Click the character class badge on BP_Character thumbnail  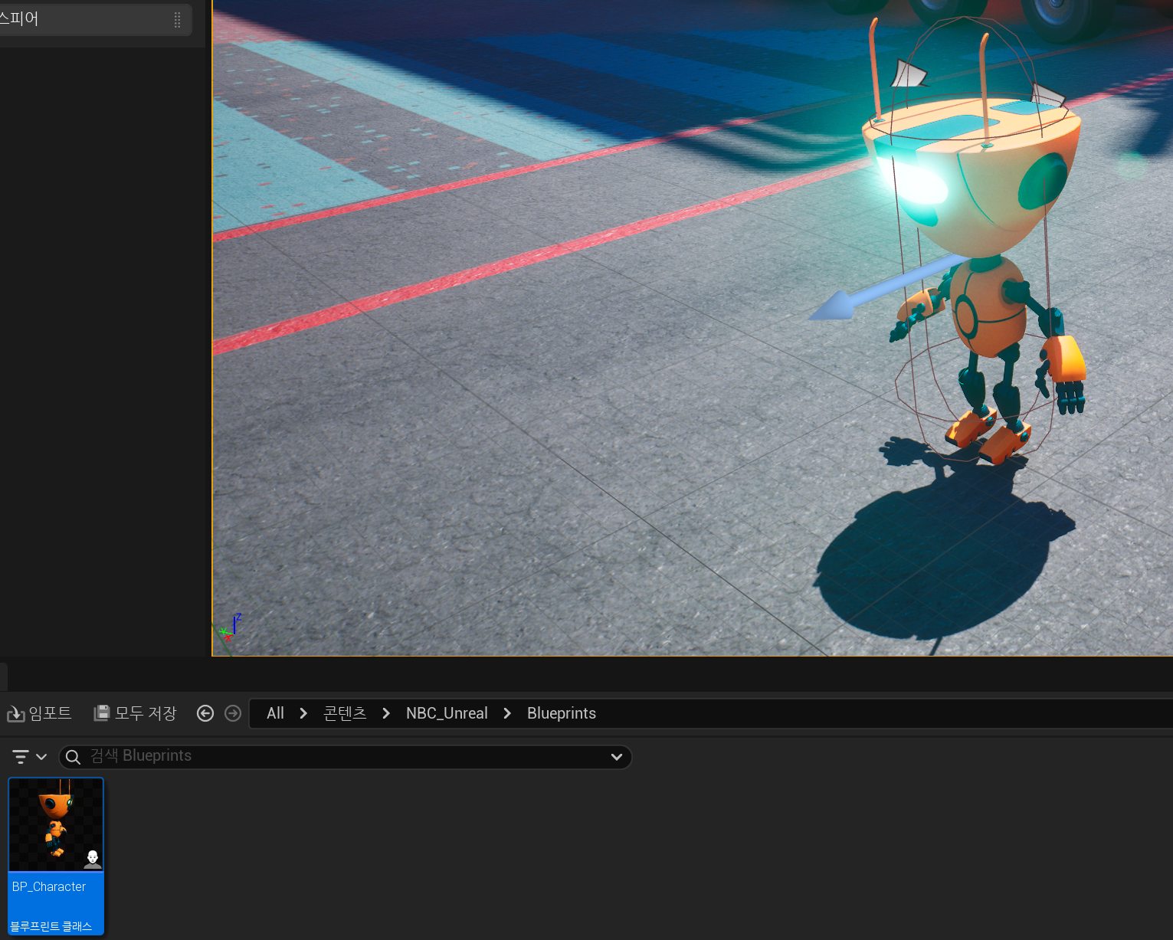click(x=93, y=858)
